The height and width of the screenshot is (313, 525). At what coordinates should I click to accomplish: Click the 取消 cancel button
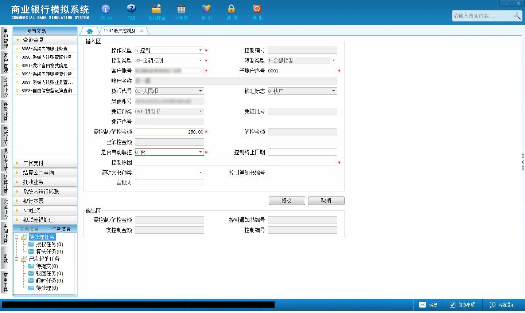pos(326,201)
